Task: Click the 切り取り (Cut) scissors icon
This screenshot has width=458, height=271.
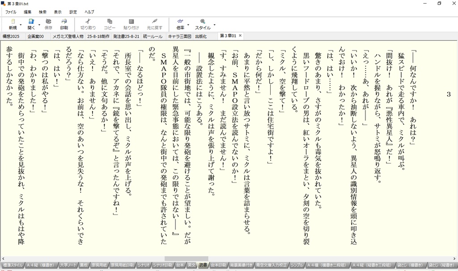Action: pyautogui.click(x=88, y=21)
